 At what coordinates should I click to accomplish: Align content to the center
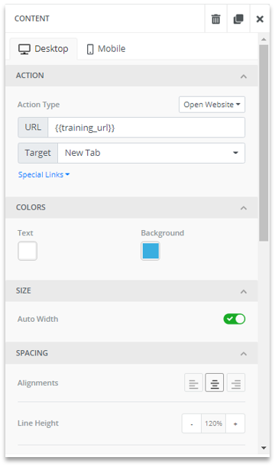pos(215,383)
